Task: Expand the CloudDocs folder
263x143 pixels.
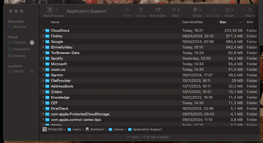Action: point(43,30)
